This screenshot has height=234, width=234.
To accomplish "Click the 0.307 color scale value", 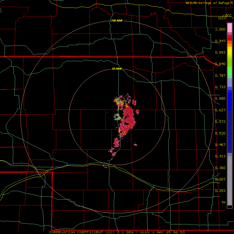I will pyautogui.click(x=220, y=179).
